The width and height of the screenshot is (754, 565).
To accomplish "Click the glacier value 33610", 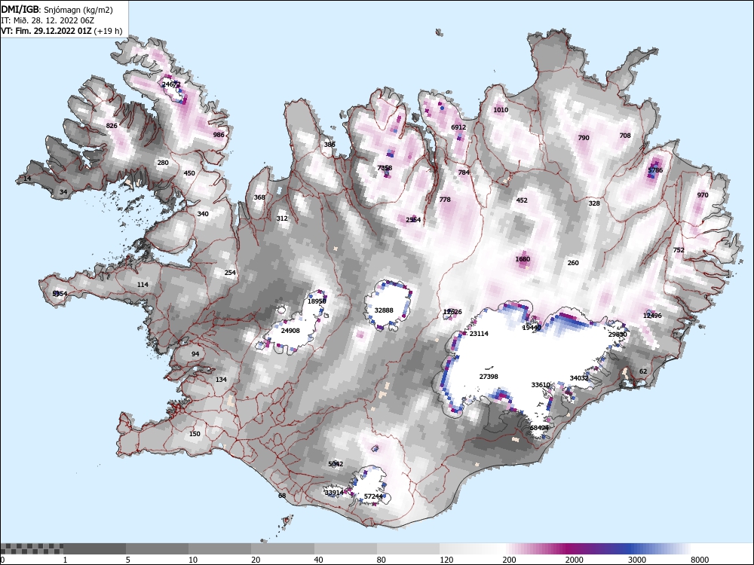I will [541, 385].
